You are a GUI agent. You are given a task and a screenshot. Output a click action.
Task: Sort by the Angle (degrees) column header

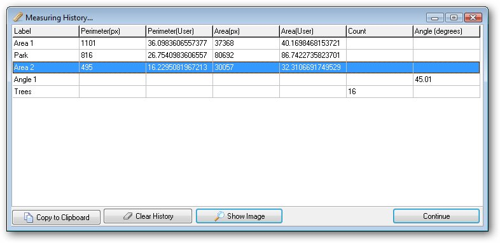[447, 31]
